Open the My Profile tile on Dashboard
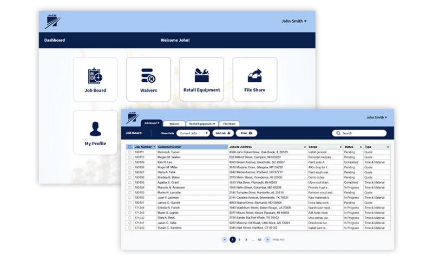Screen dimensions: 433x260 pyautogui.click(x=95, y=133)
